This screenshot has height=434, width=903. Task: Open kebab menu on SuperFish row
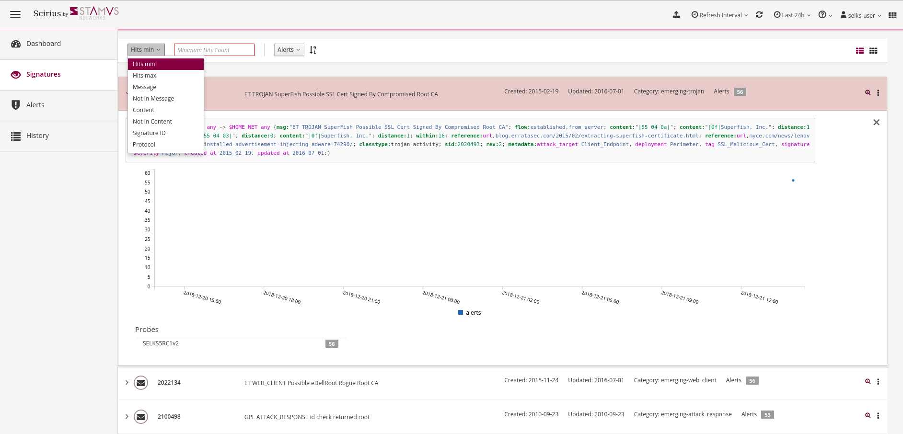[x=878, y=93]
